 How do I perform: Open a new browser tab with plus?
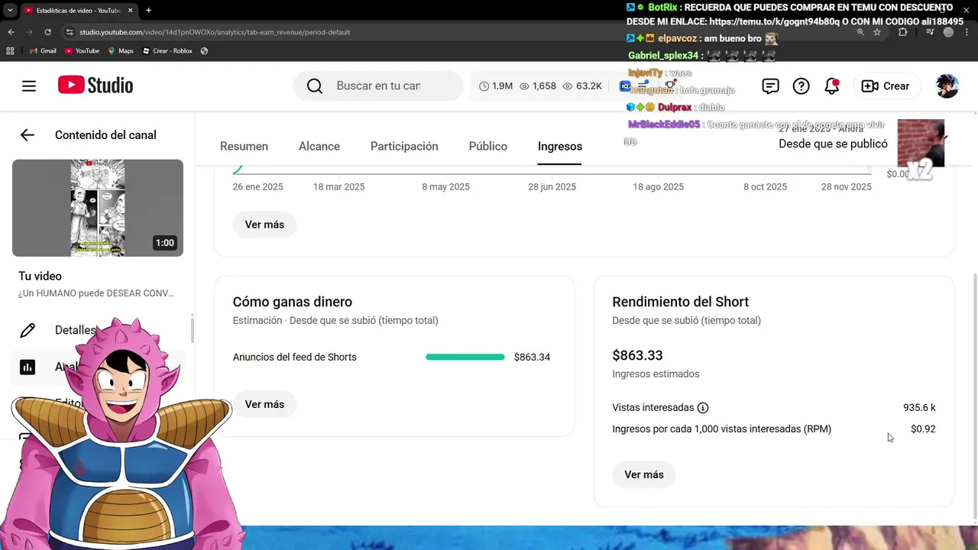pyautogui.click(x=148, y=11)
